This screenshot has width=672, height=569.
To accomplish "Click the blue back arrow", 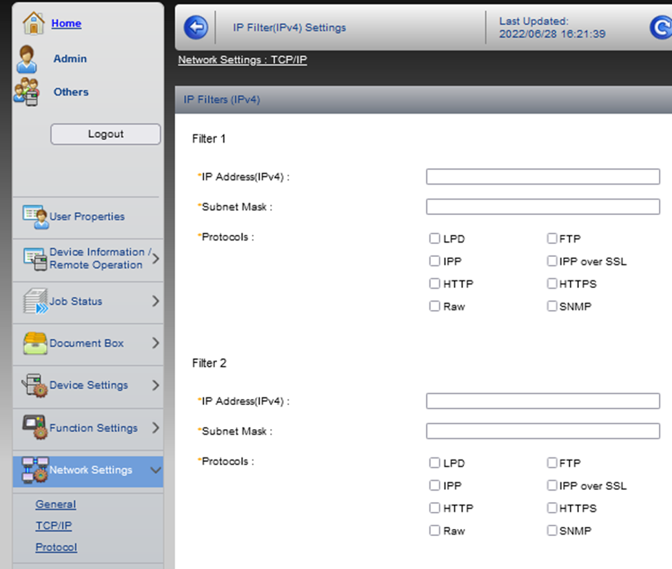I will point(195,27).
